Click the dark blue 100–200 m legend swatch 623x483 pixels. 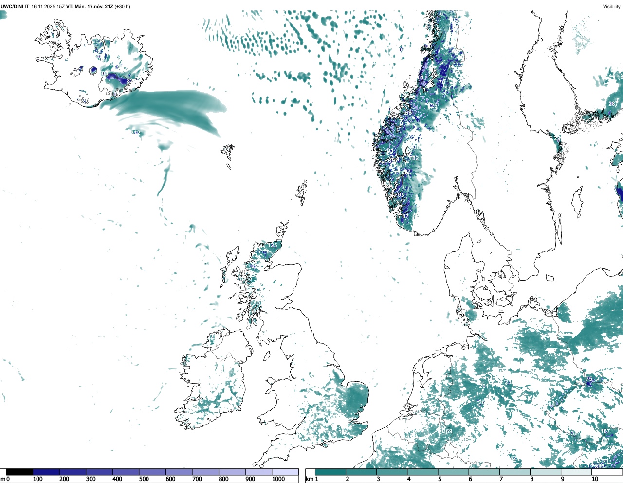click(x=46, y=472)
